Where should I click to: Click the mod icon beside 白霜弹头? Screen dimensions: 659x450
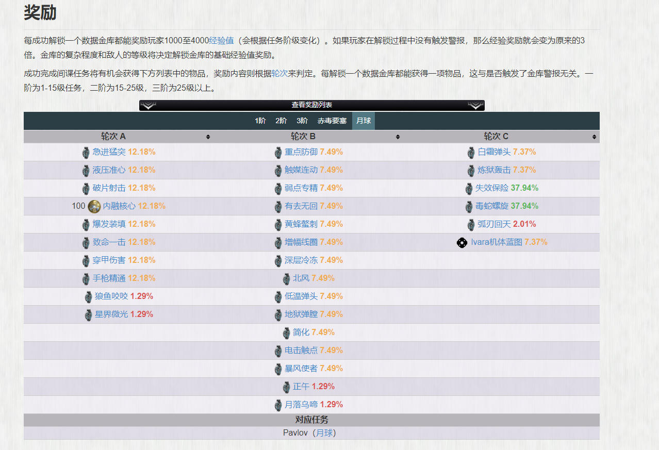tap(471, 152)
